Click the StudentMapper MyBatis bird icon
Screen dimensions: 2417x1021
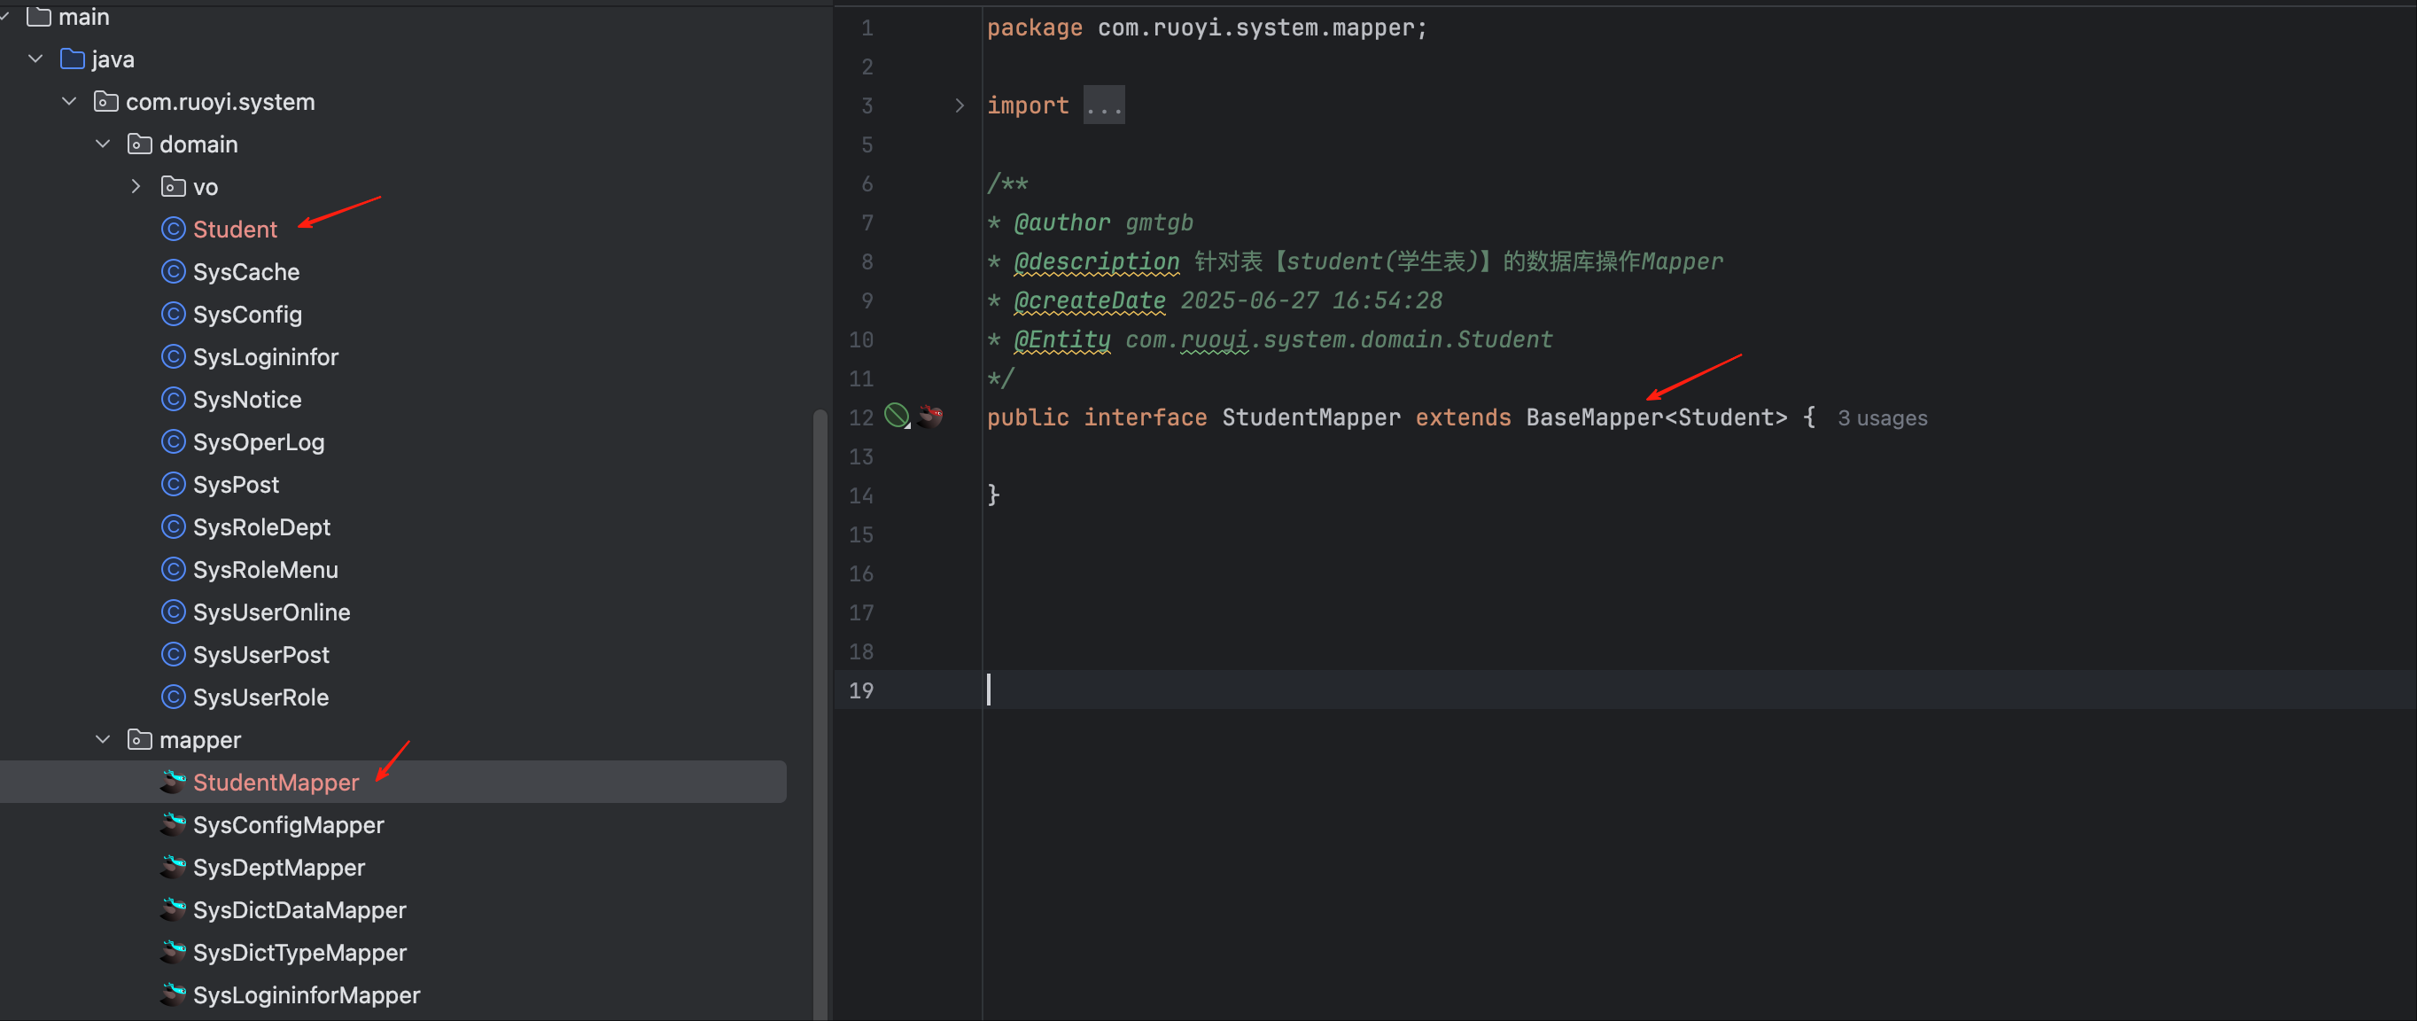pyautogui.click(x=173, y=782)
